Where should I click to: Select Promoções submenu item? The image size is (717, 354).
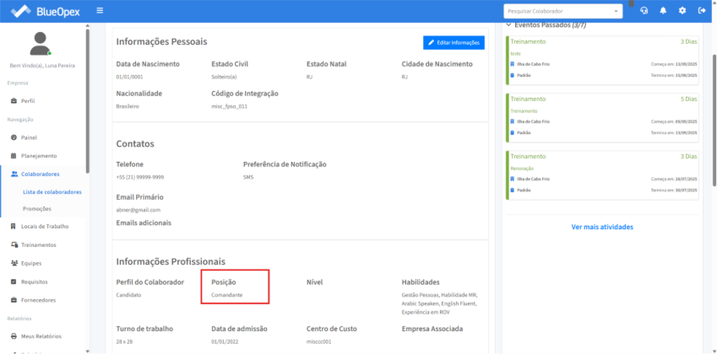tap(37, 209)
